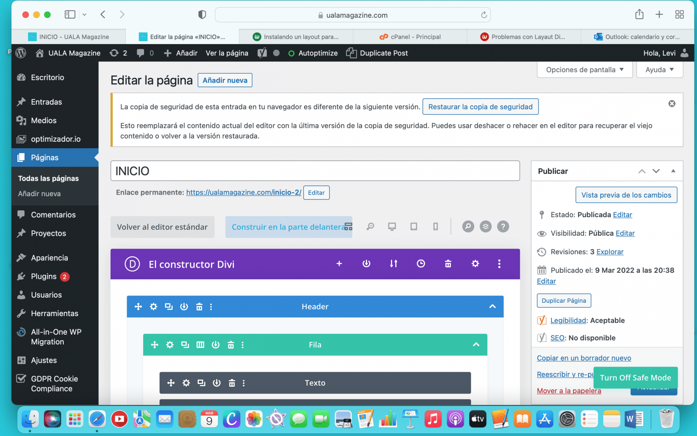The image size is (697, 436).
Task: Delete the Texto module trash icon
Action: 232,383
